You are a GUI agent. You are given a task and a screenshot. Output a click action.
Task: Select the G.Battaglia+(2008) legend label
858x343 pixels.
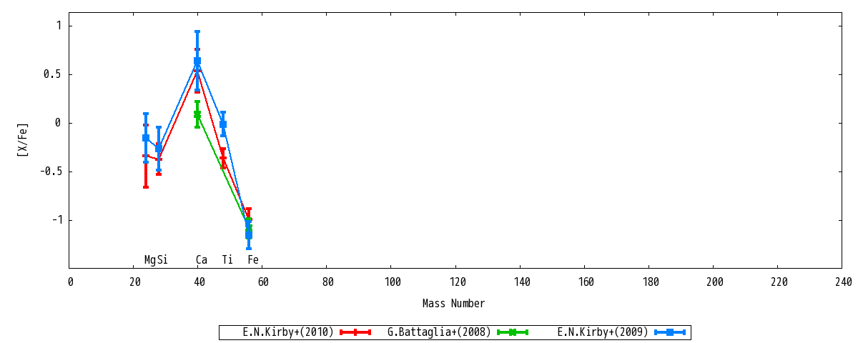click(439, 332)
